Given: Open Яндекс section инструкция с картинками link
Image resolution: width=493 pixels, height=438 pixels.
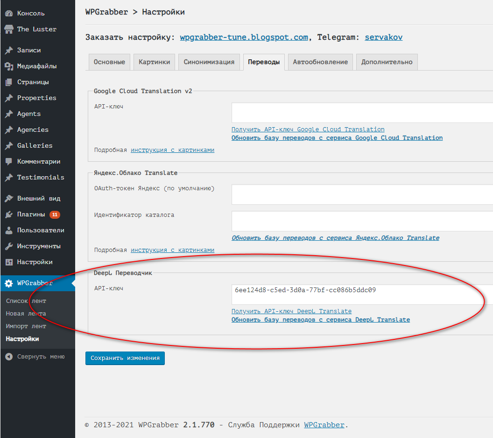Looking at the screenshot, I should (173, 250).
